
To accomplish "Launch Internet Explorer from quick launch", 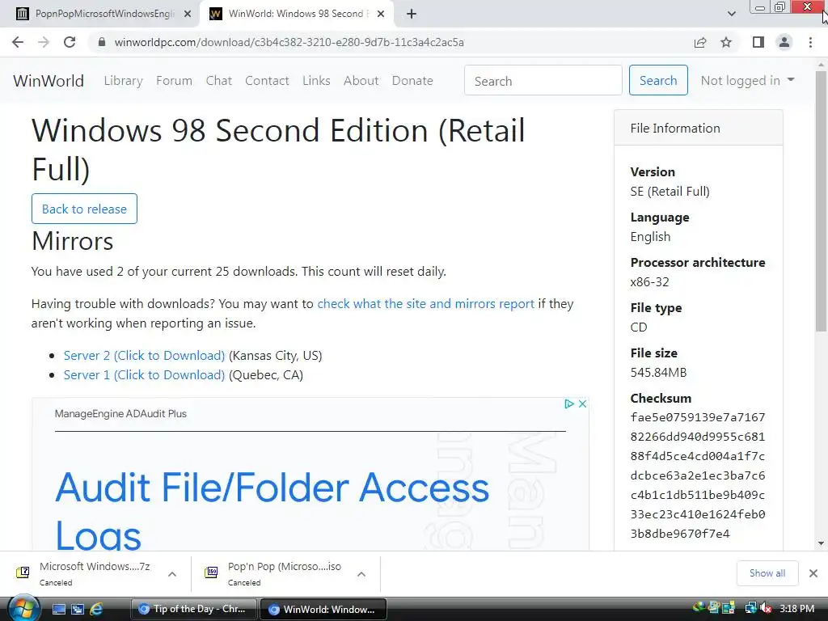I will [x=96, y=609].
